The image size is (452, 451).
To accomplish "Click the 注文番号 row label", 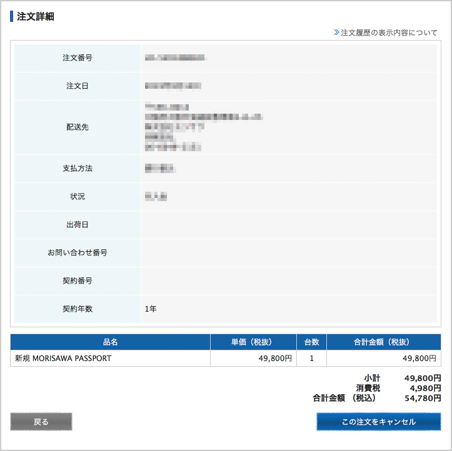I will [x=78, y=57].
